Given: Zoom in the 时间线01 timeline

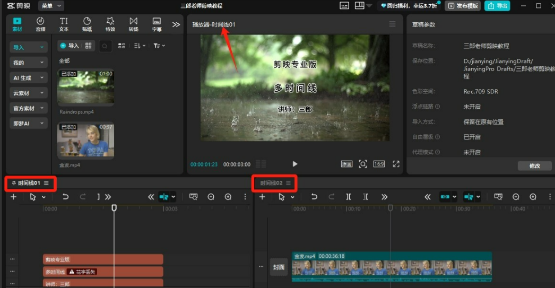Looking at the screenshot, I should pyautogui.click(x=228, y=197).
